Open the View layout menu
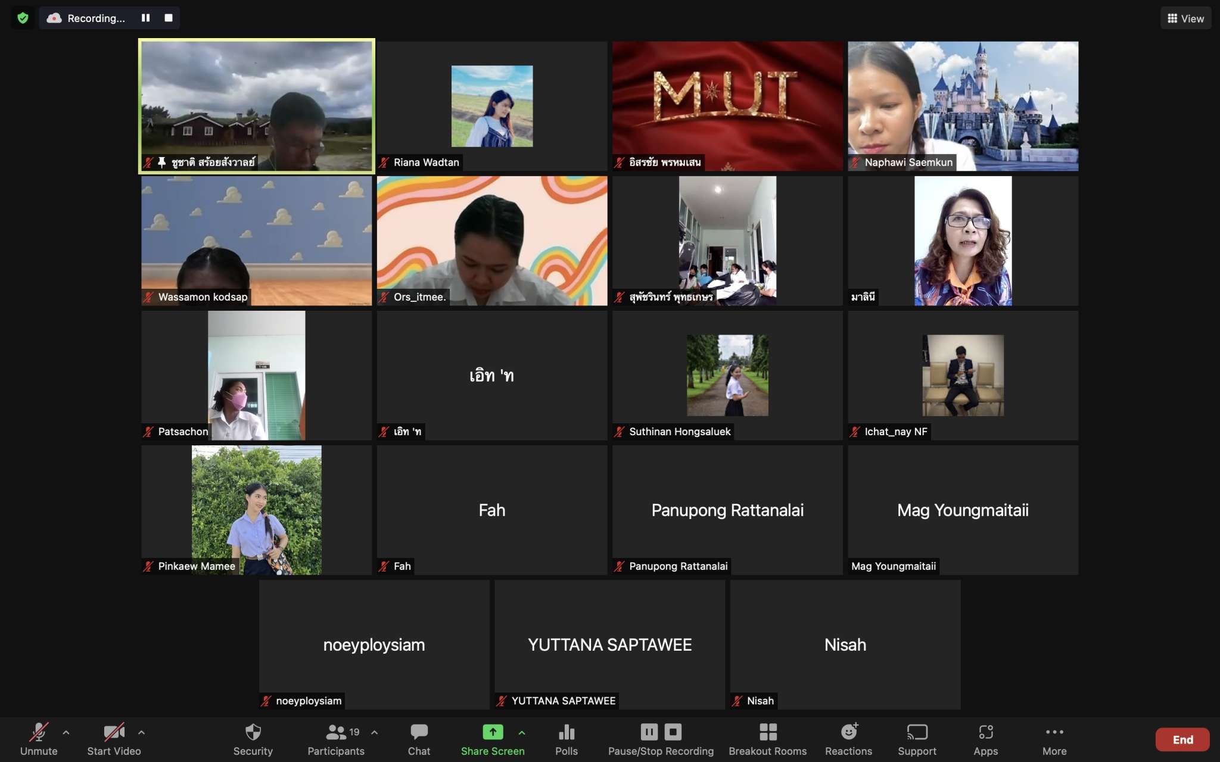Image resolution: width=1220 pixels, height=762 pixels. [x=1185, y=18]
